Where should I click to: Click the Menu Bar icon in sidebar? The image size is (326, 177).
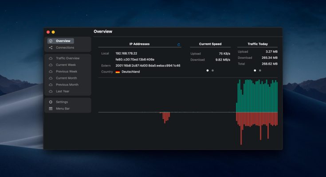coord(51,108)
